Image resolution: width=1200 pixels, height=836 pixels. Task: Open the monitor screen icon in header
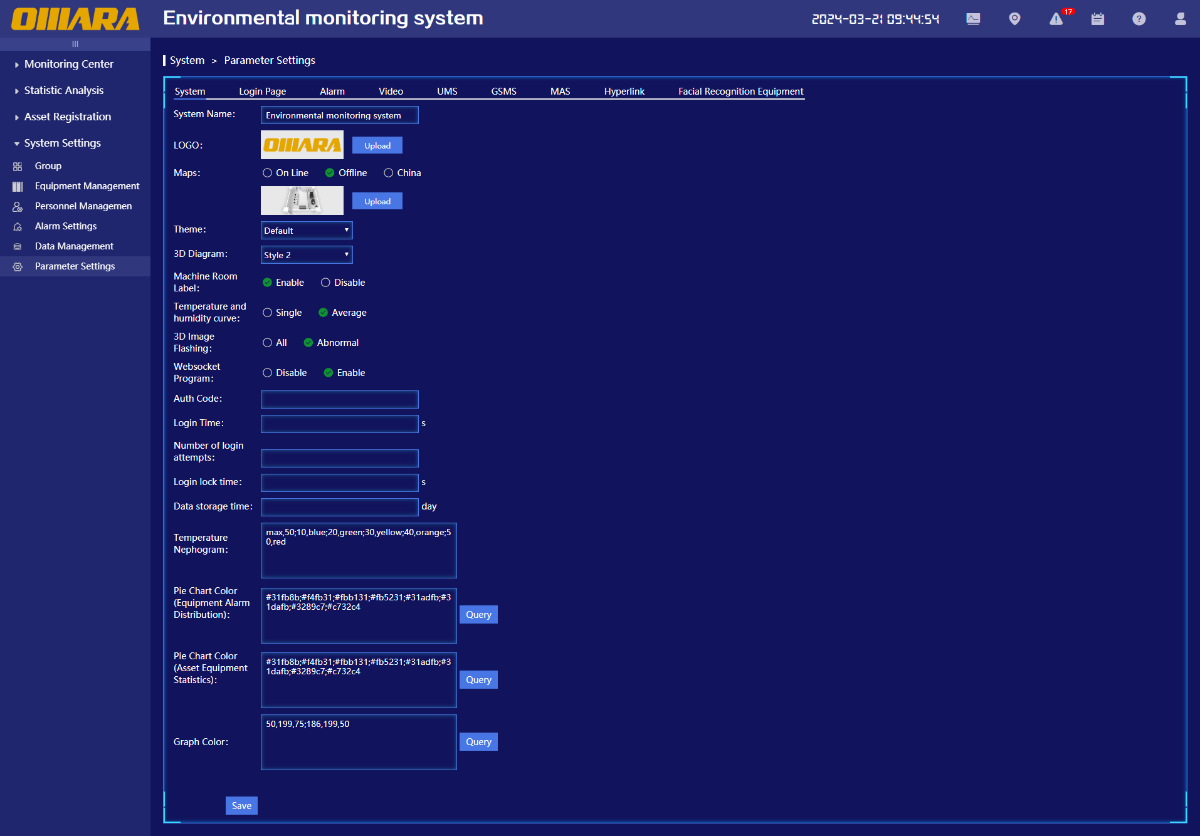click(x=973, y=19)
